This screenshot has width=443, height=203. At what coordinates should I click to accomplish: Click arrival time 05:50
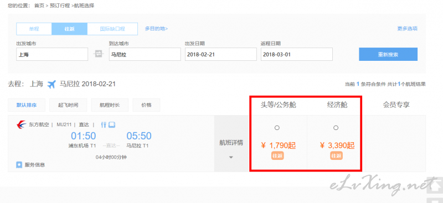click(x=139, y=136)
